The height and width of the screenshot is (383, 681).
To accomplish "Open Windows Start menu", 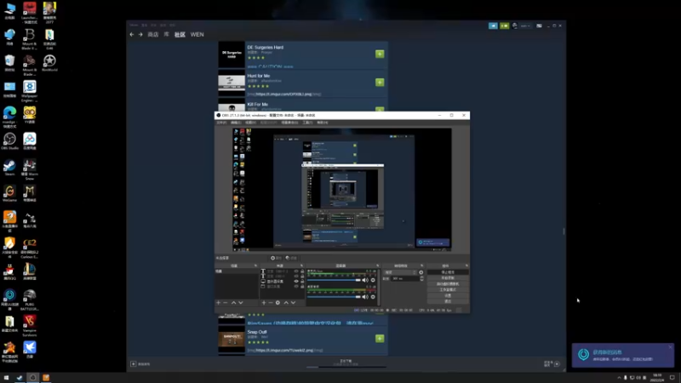I will coord(6,378).
